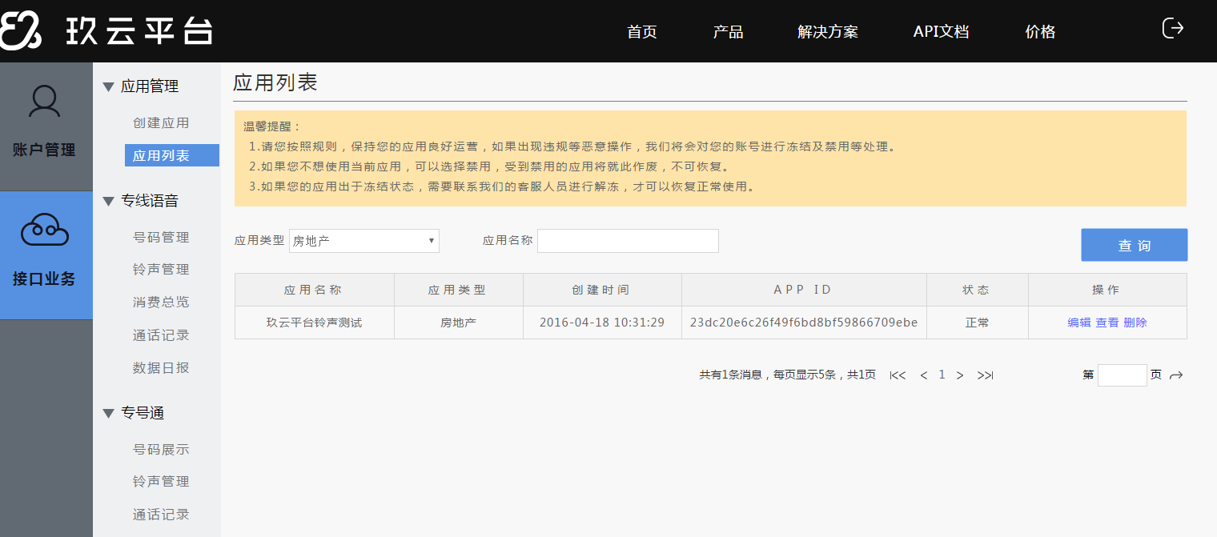Screen dimensions: 1217x537
Task: Click page number 1 in pagination
Action: point(942,375)
